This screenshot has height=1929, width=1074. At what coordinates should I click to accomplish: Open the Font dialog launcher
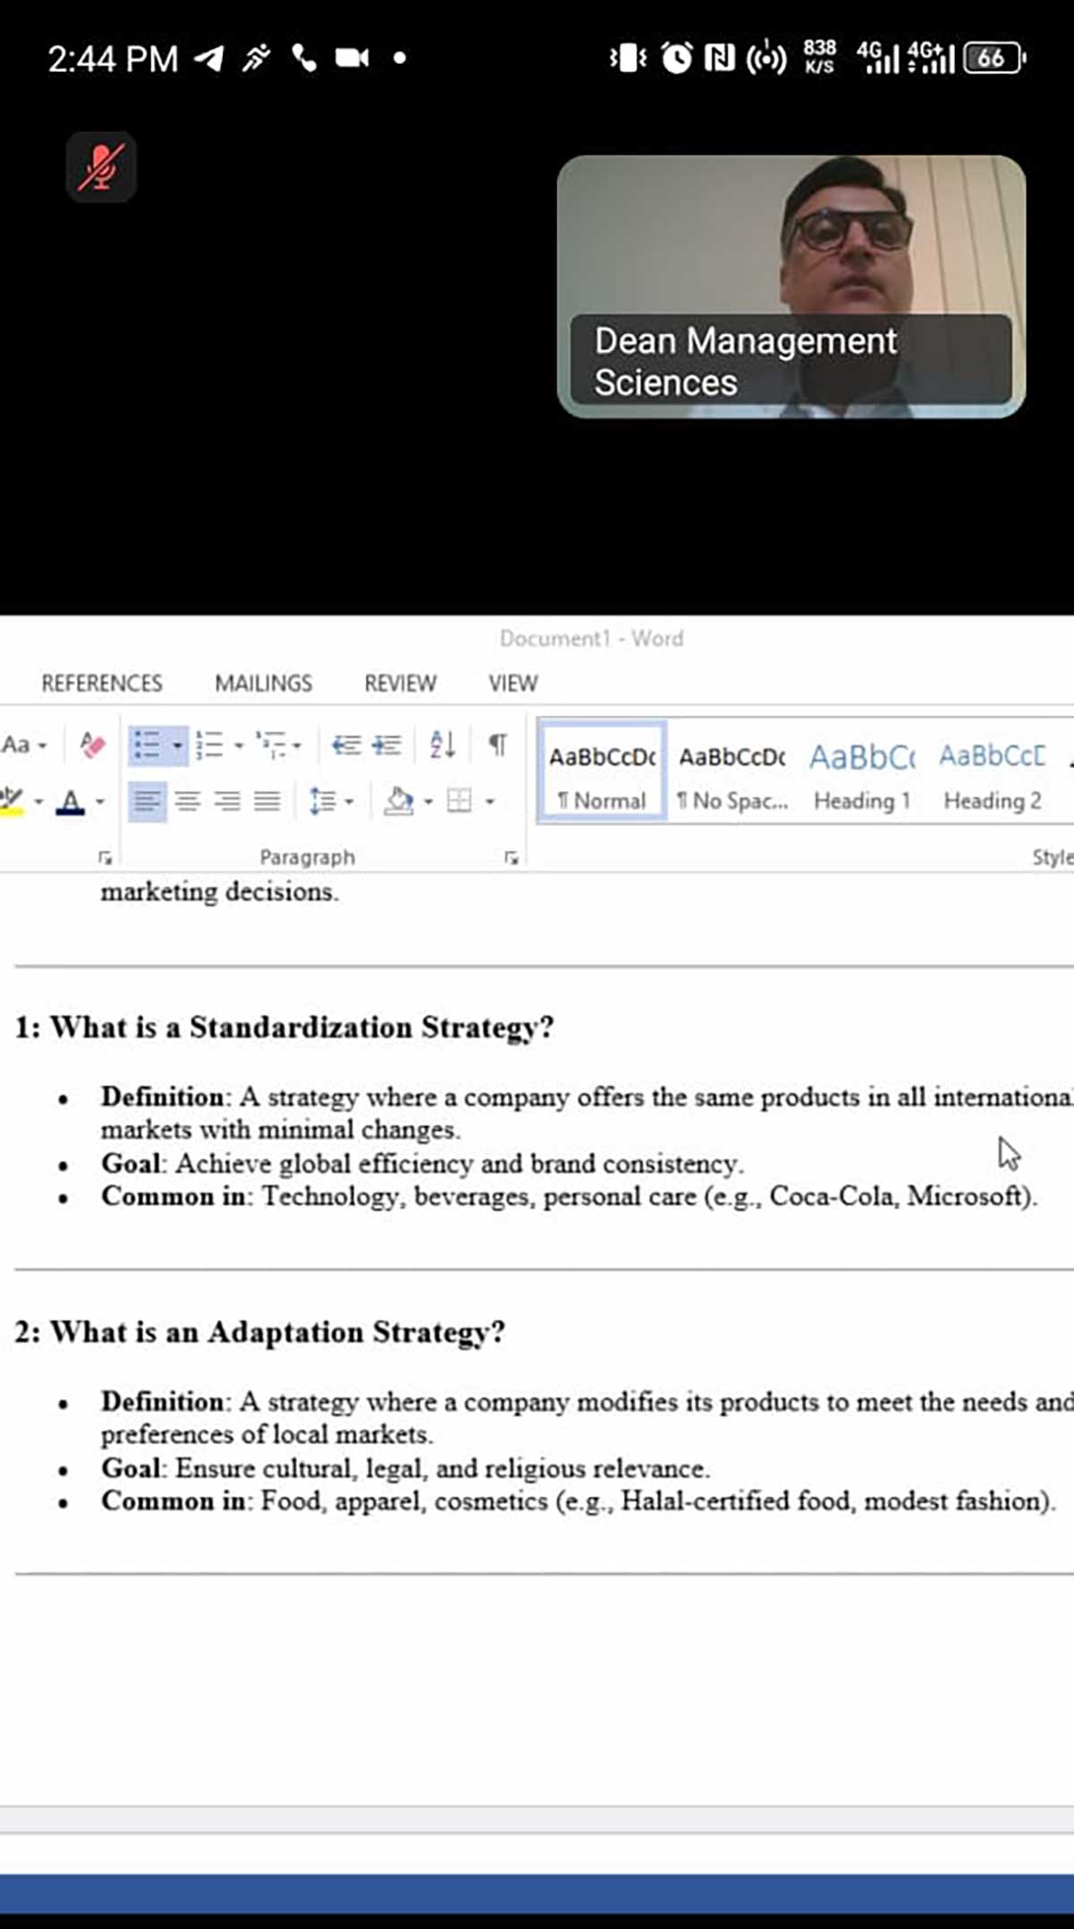coord(105,858)
